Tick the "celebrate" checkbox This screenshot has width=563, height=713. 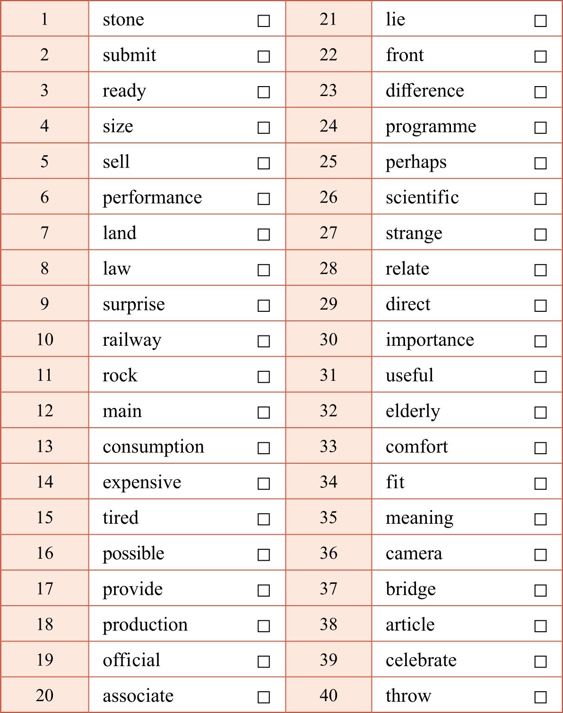(x=540, y=661)
